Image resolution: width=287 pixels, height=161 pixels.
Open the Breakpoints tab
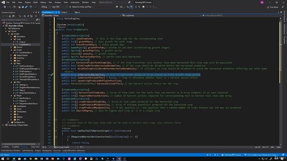47,151
